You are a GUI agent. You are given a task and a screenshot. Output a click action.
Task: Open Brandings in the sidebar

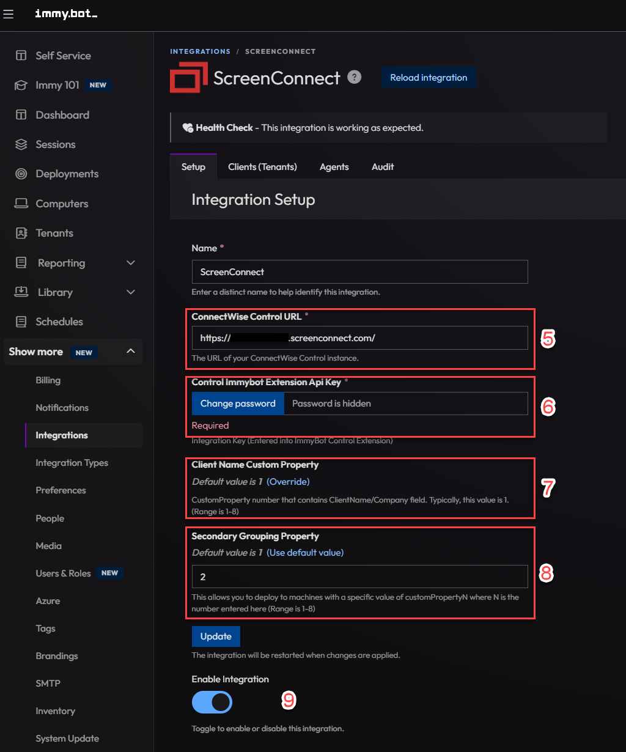click(x=57, y=656)
